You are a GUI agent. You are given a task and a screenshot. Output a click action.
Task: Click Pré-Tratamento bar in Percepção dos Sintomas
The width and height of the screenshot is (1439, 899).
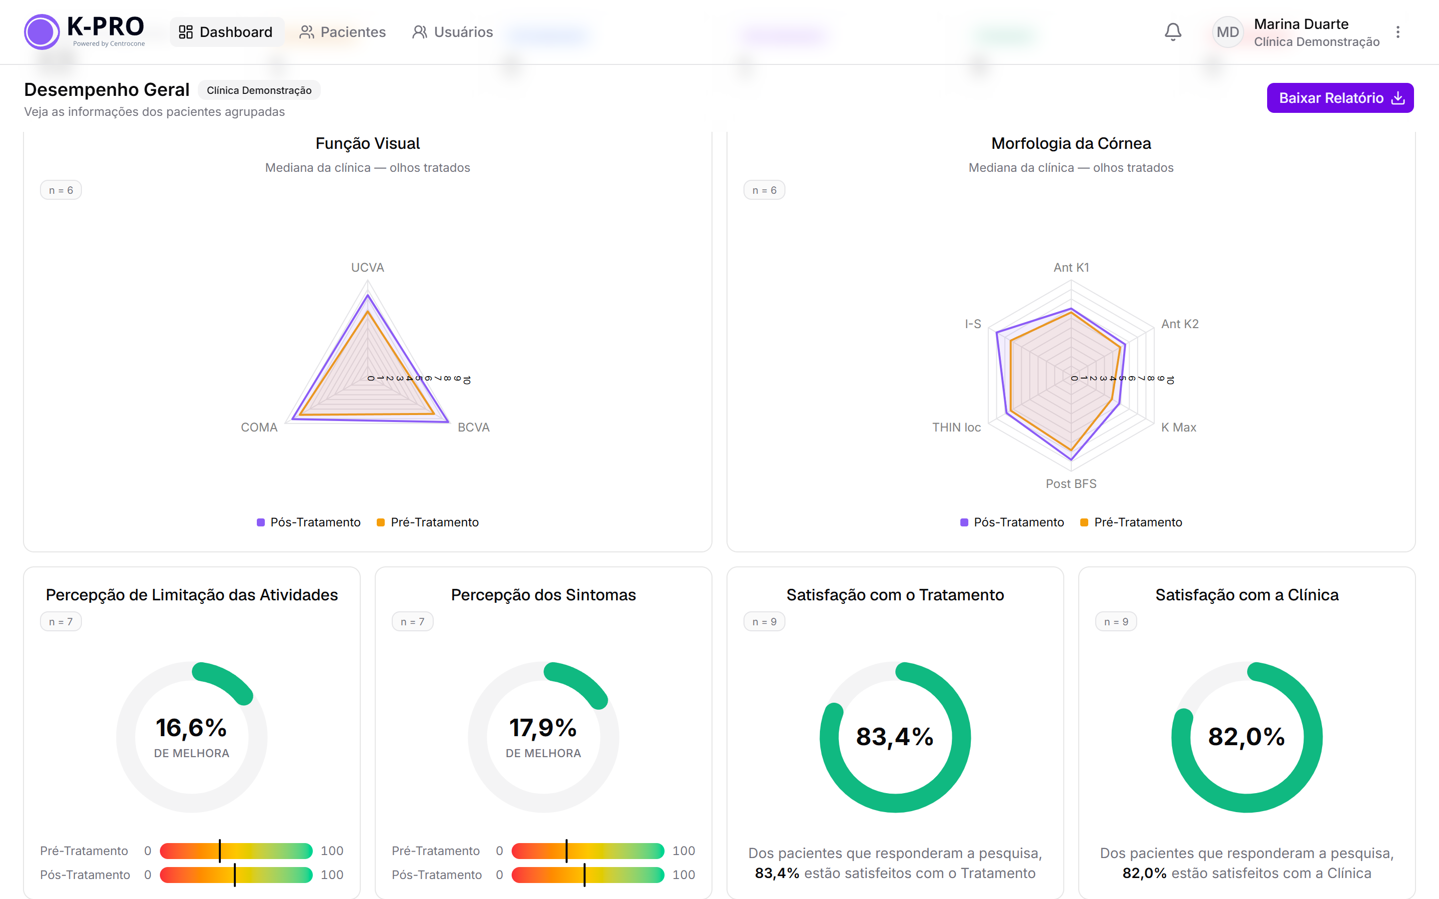click(588, 851)
